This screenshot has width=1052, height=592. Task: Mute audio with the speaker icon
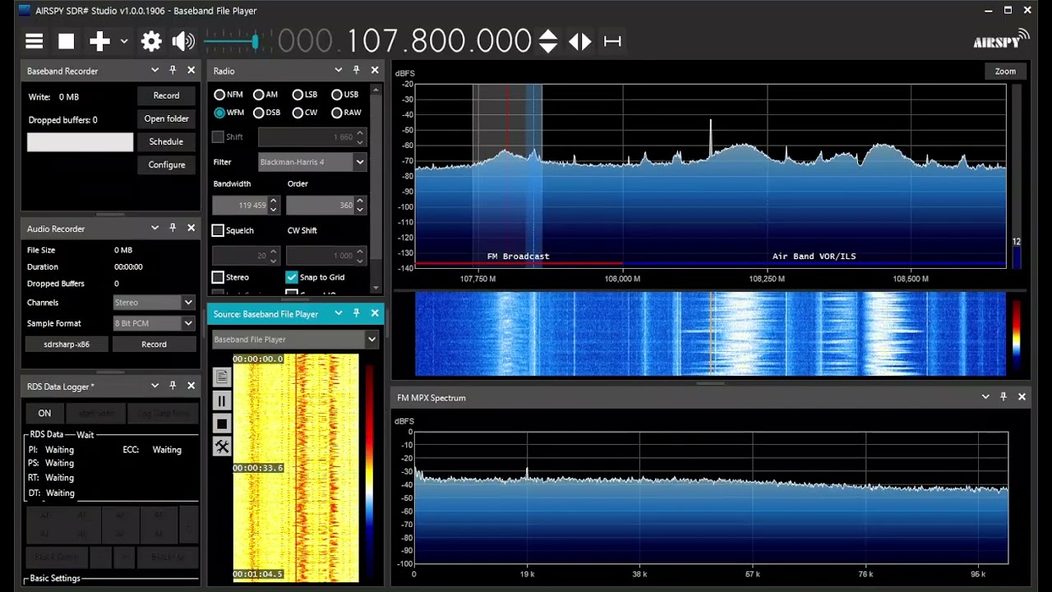183,41
